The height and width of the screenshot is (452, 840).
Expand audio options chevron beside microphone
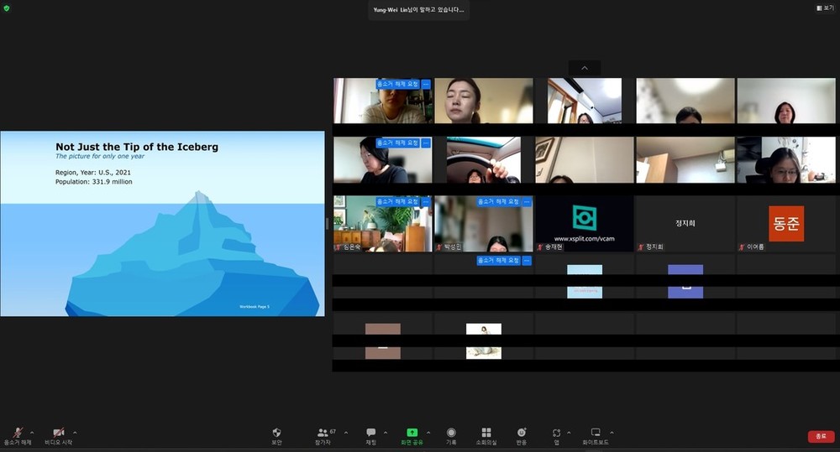pyautogui.click(x=32, y=433)
